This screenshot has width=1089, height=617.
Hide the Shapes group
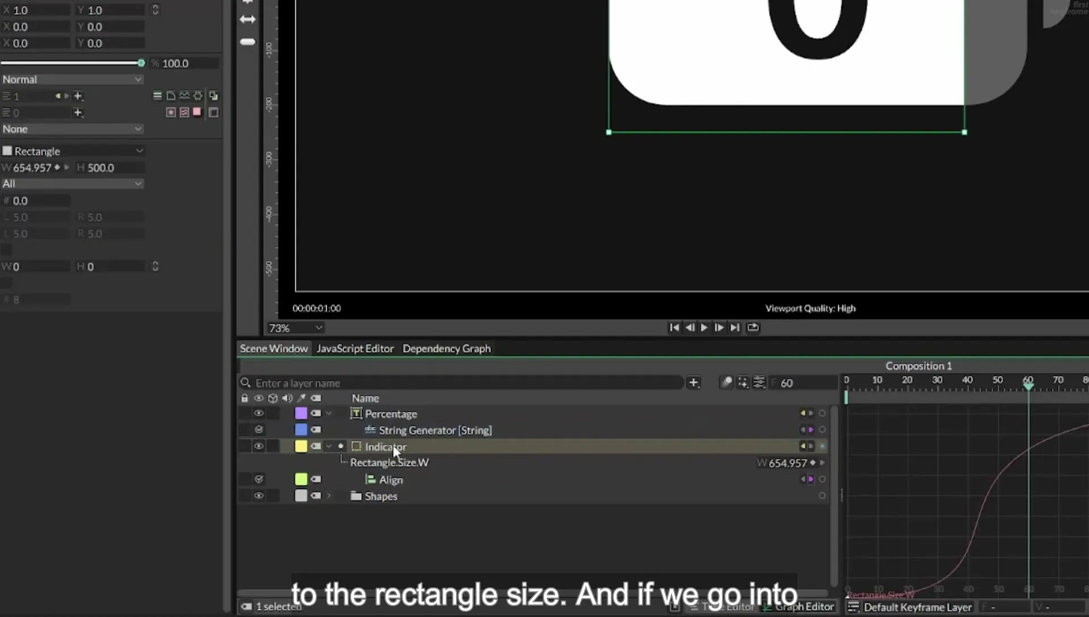(259, 496)
